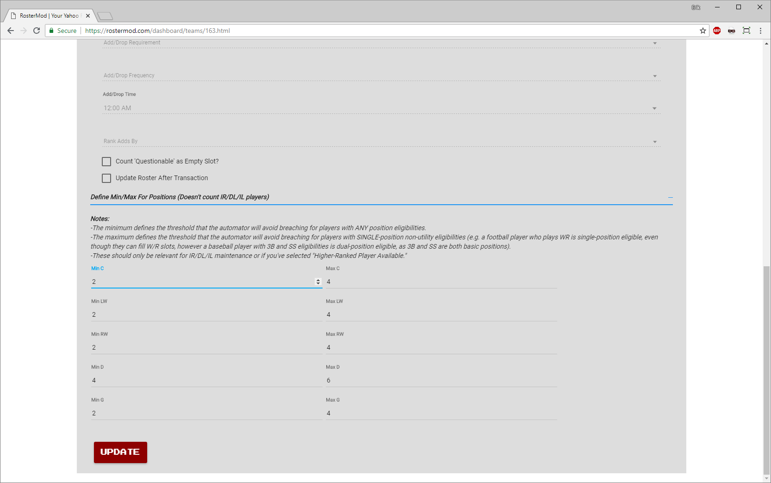Click the Define Min/Max For Positions header
The image size is (771, 483).
[180, 197]
